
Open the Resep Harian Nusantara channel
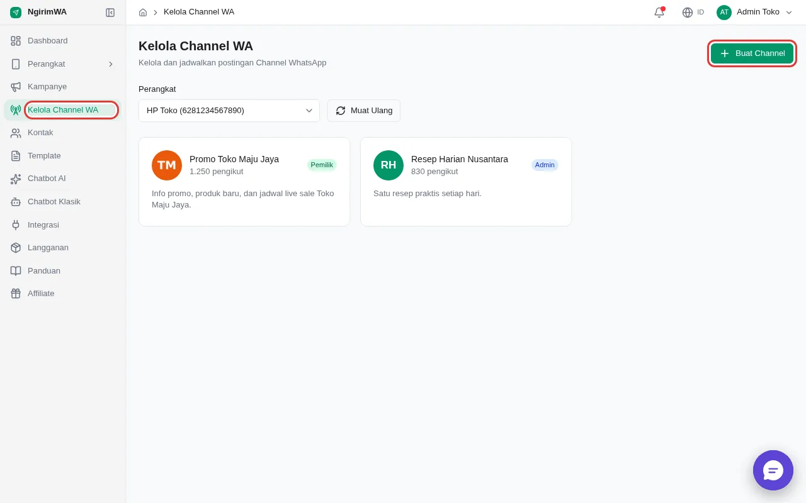[x=466, y=182]
